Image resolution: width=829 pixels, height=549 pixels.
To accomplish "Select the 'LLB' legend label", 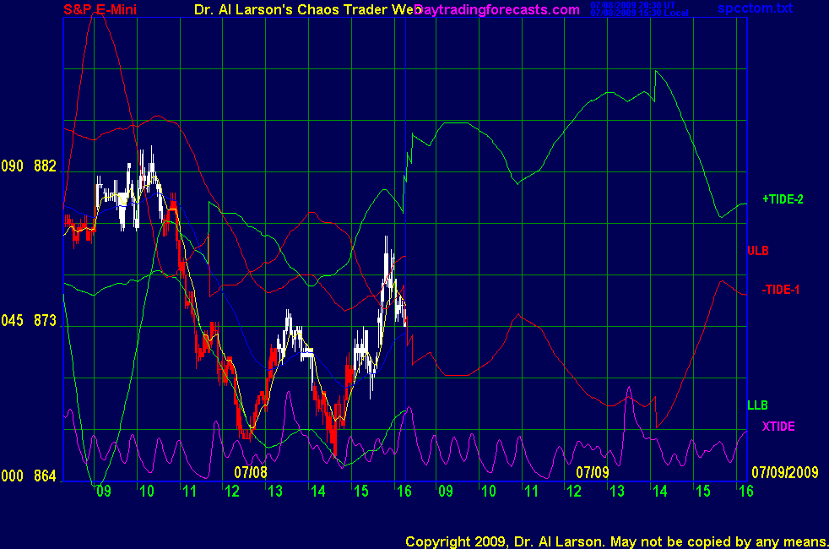I will [757, 405].
